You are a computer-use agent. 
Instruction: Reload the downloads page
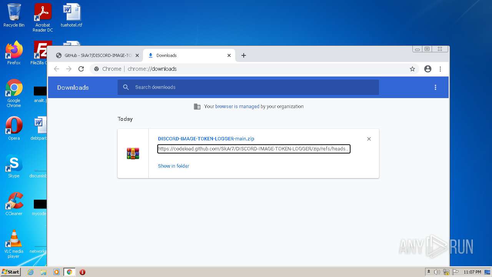coord(81,69)
